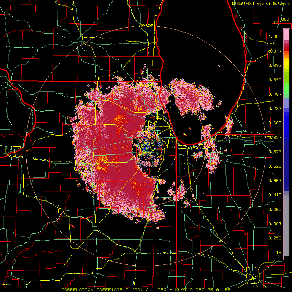292x292 pixels.
Task: Click the [CC] label near the color scale
Action: (x=277, y=22)
